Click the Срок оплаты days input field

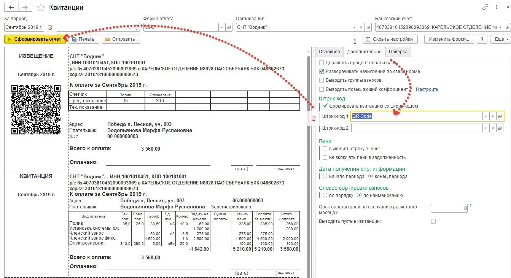(449, 208)
